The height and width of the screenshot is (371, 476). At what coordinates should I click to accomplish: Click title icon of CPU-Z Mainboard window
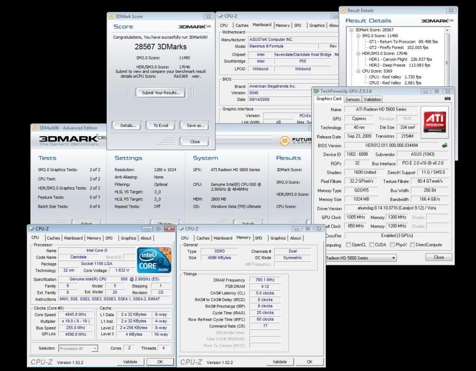(x=220, y=16)
